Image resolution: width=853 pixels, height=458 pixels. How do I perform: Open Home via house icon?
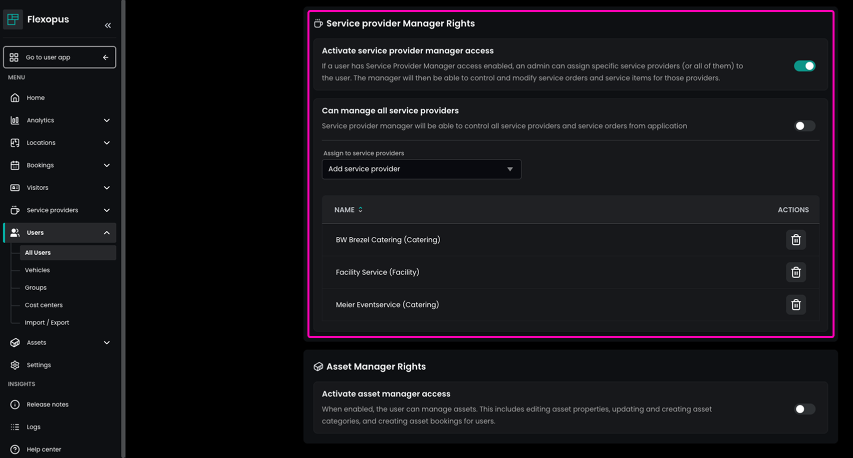coord(15,98)
